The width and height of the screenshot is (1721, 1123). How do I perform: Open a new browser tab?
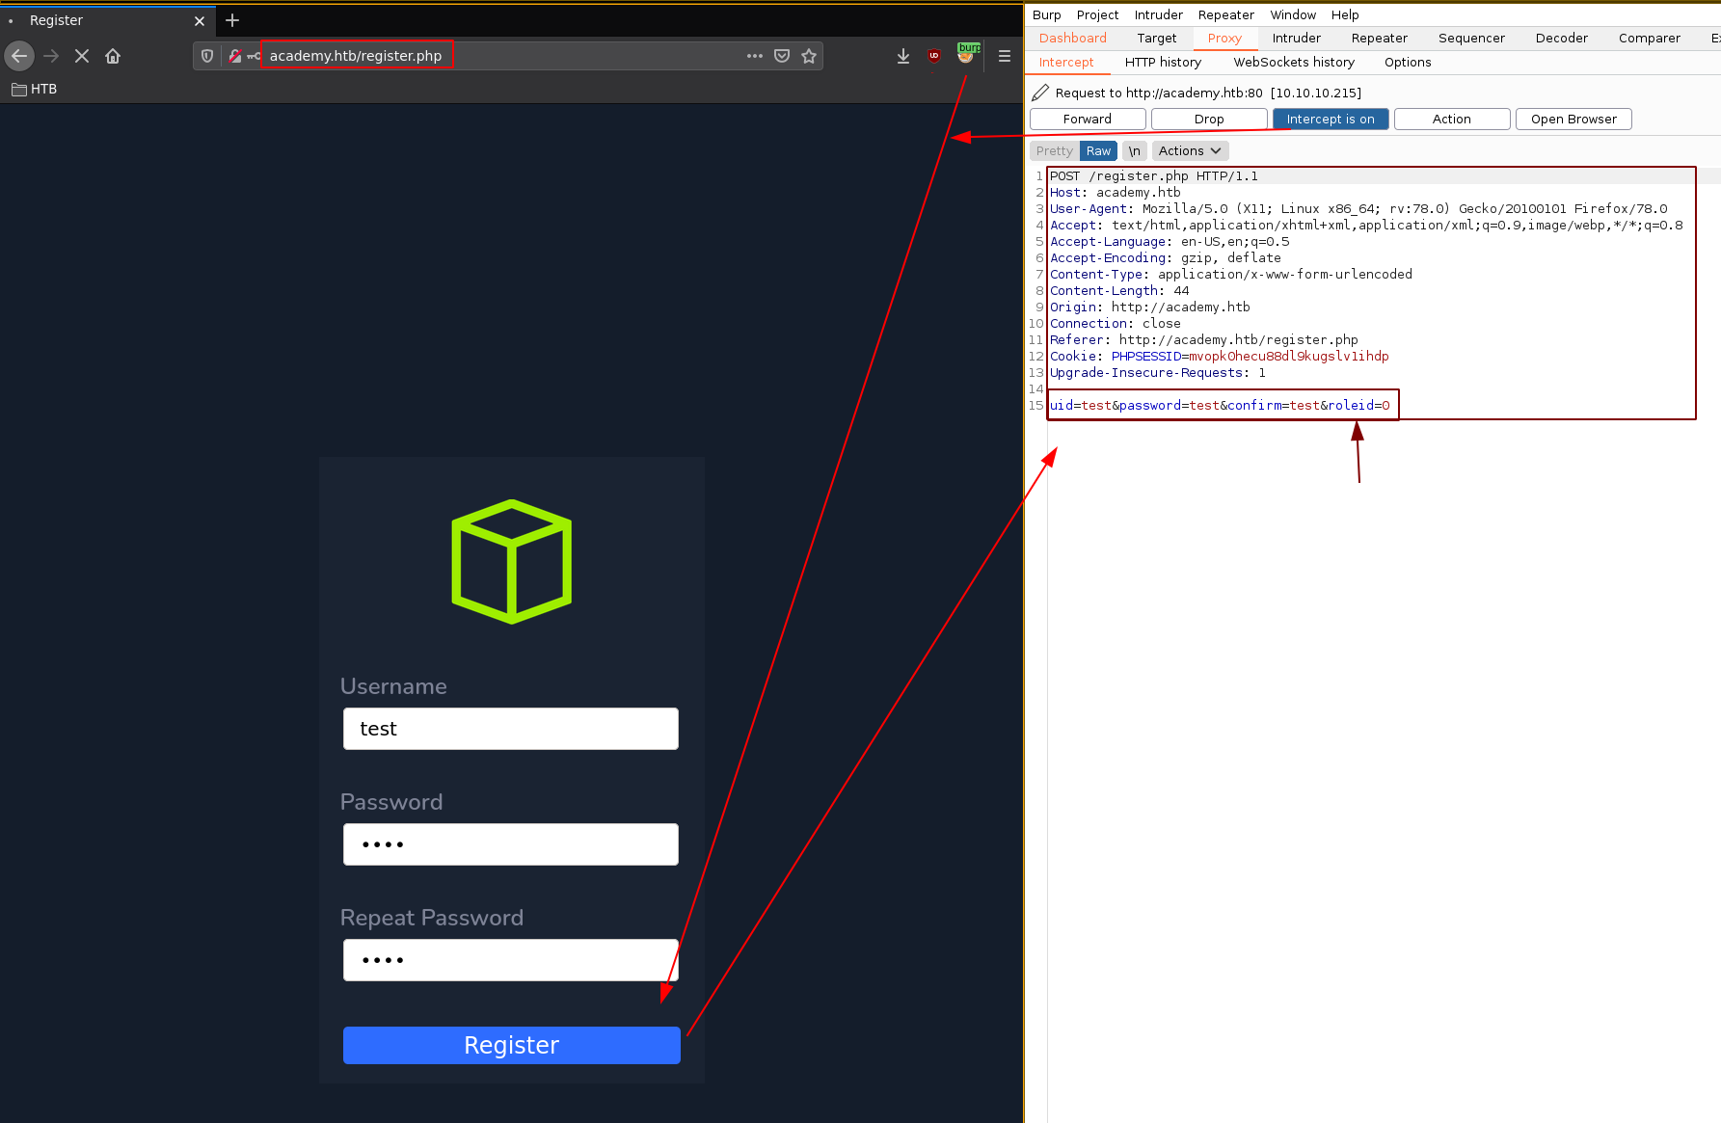point(232,20)
